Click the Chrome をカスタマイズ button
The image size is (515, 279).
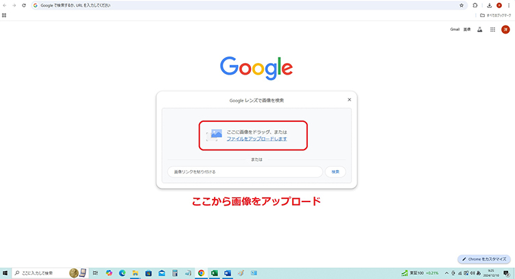(484, 259)
